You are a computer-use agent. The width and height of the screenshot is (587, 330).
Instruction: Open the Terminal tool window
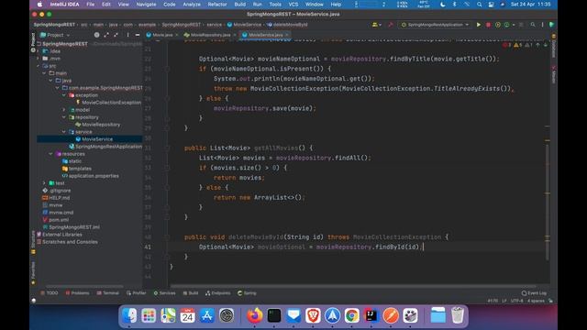coord(108,293)
